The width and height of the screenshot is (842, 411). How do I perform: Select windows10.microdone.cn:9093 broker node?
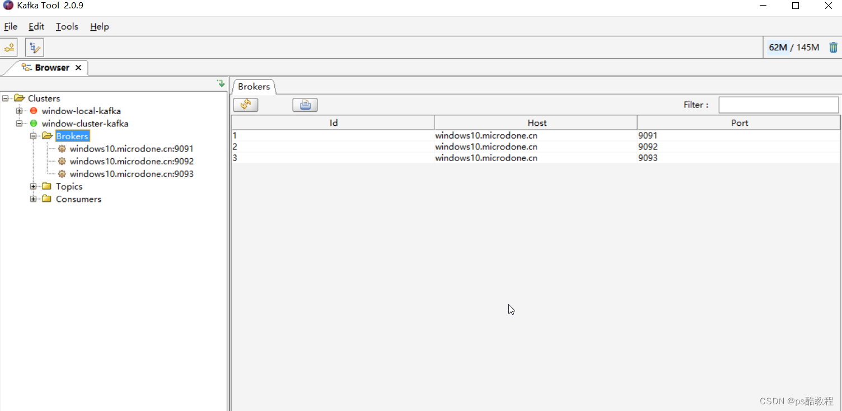point(132,174)
